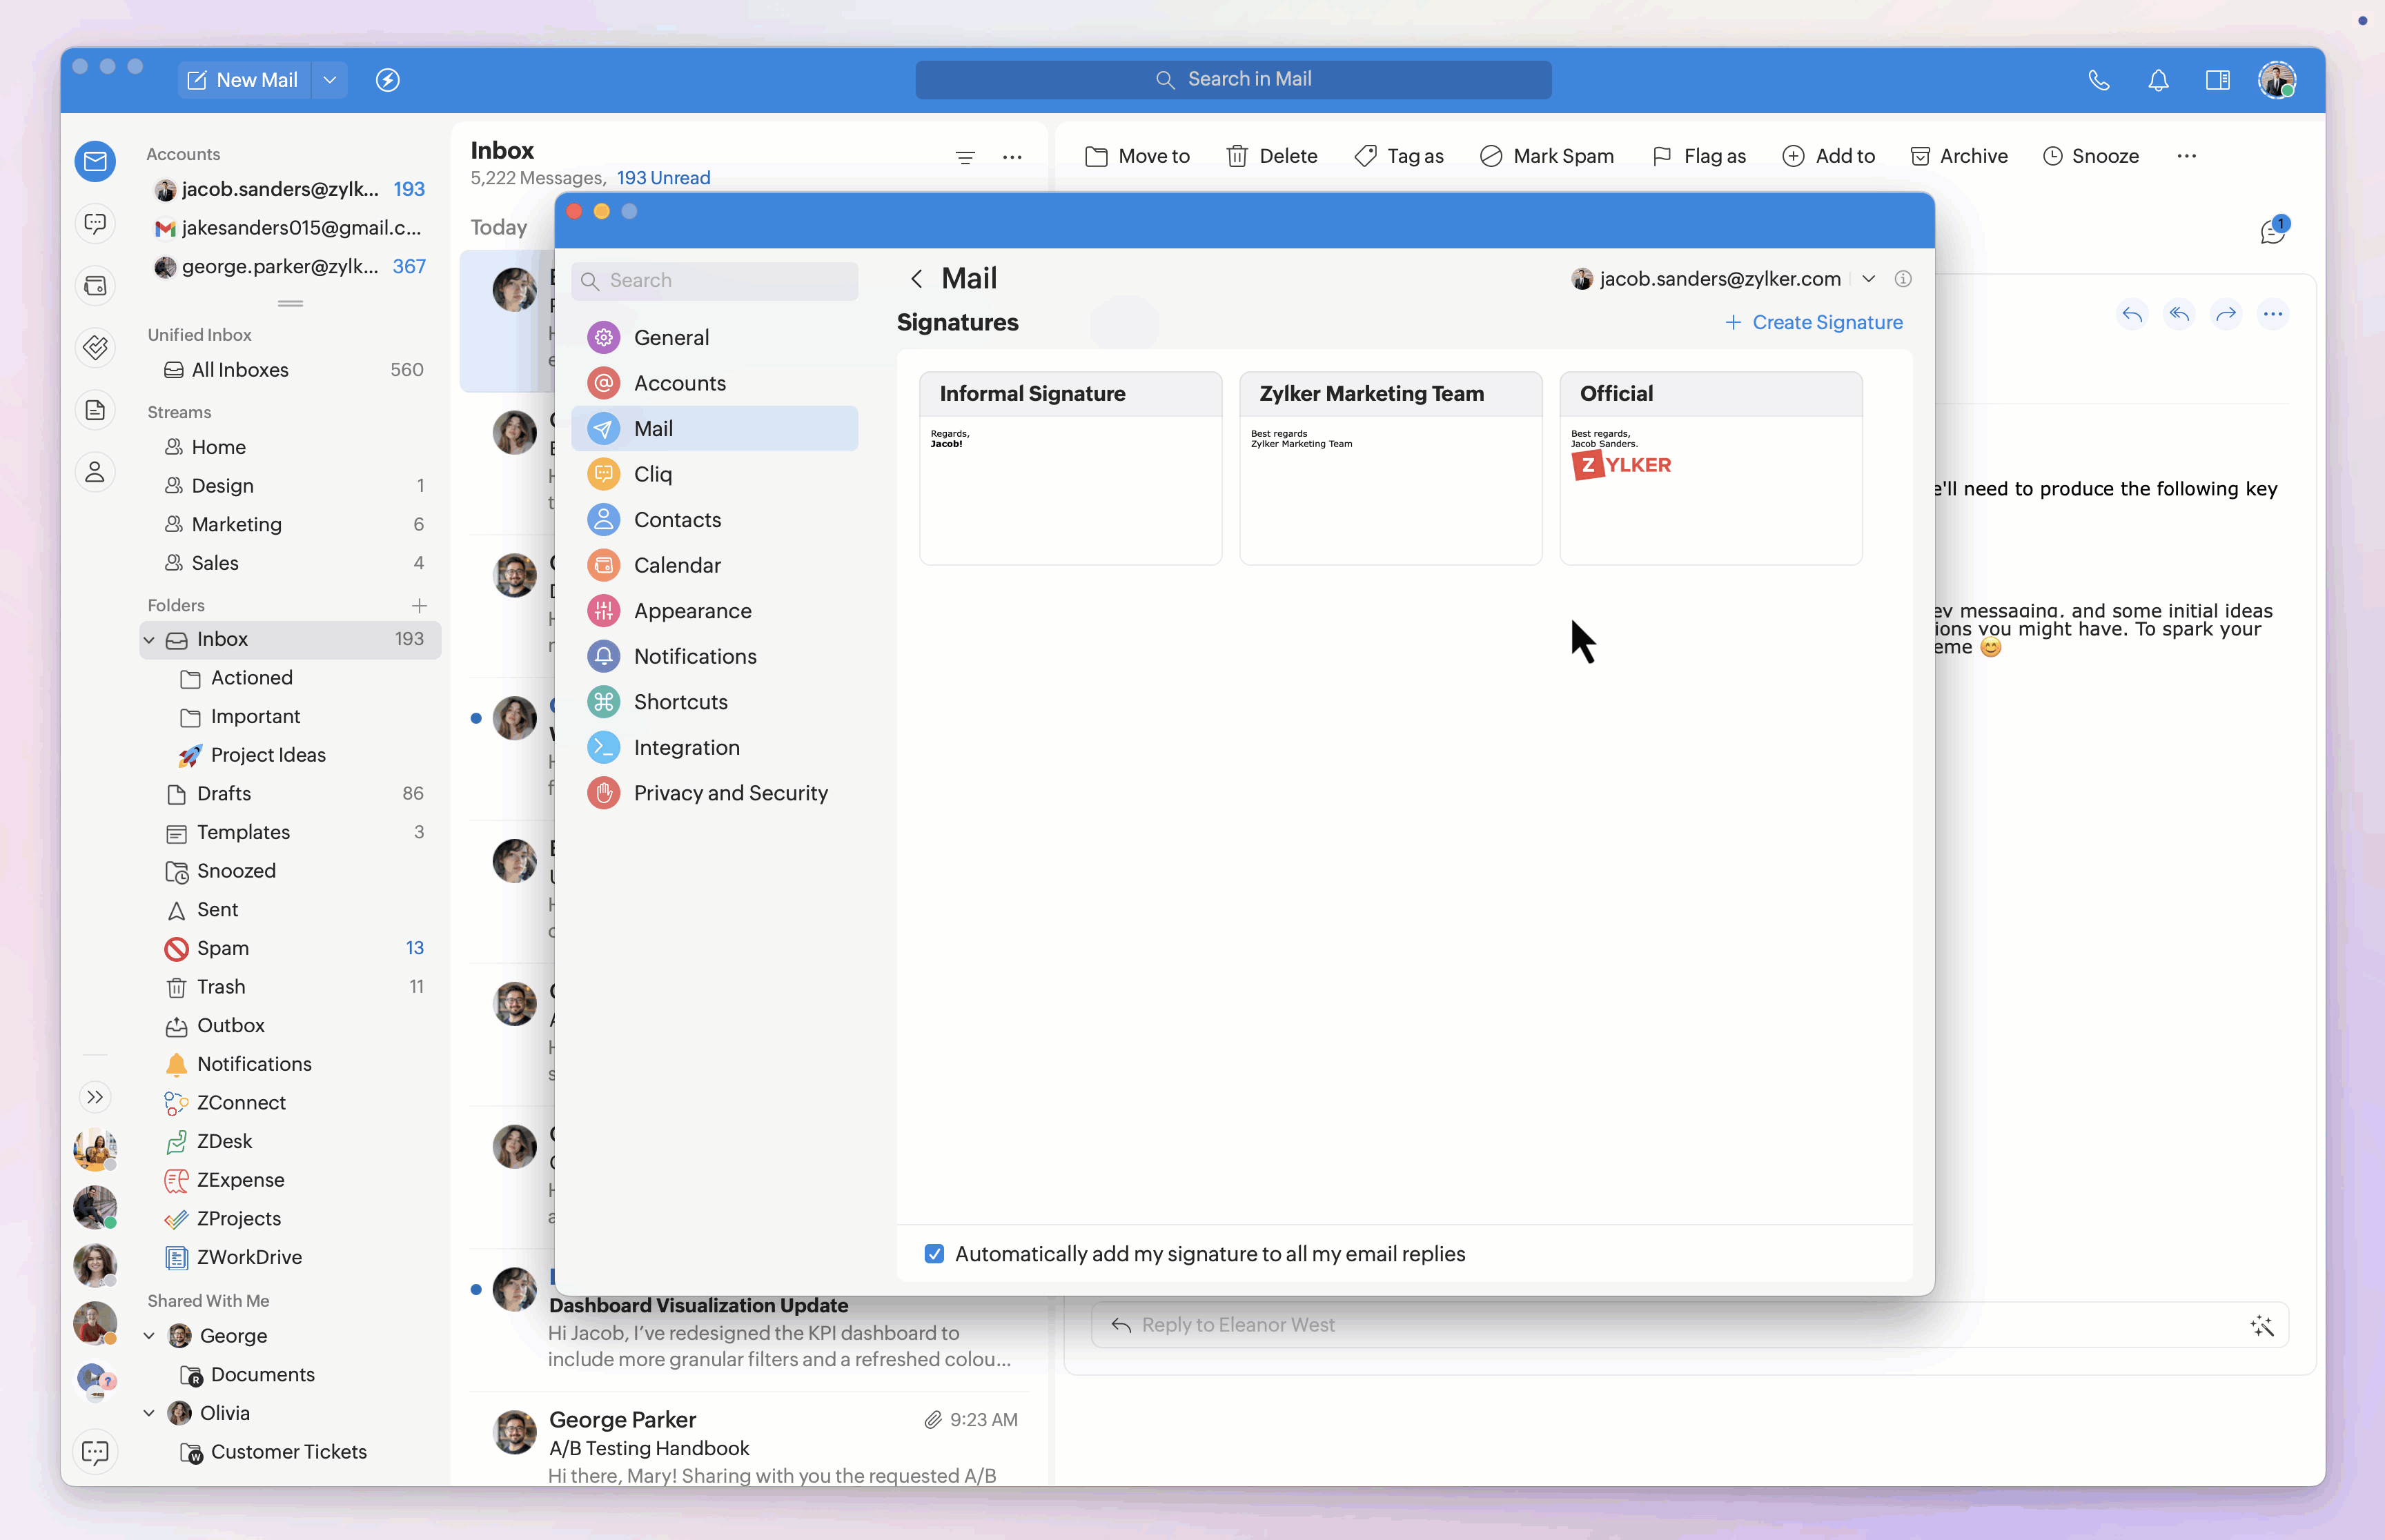This screenshot has height=1540, width=2385.
Task: Click the Mark Spam toolbar button
Action: [x=1546, y=156]
